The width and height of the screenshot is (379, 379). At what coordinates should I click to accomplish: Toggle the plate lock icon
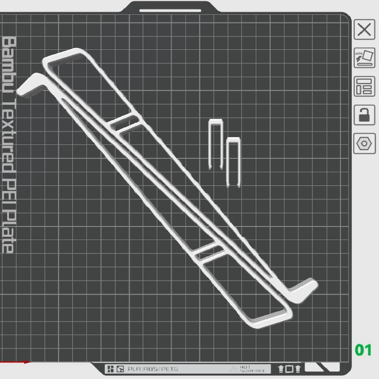pyautogui.click(x=364, y=115)
